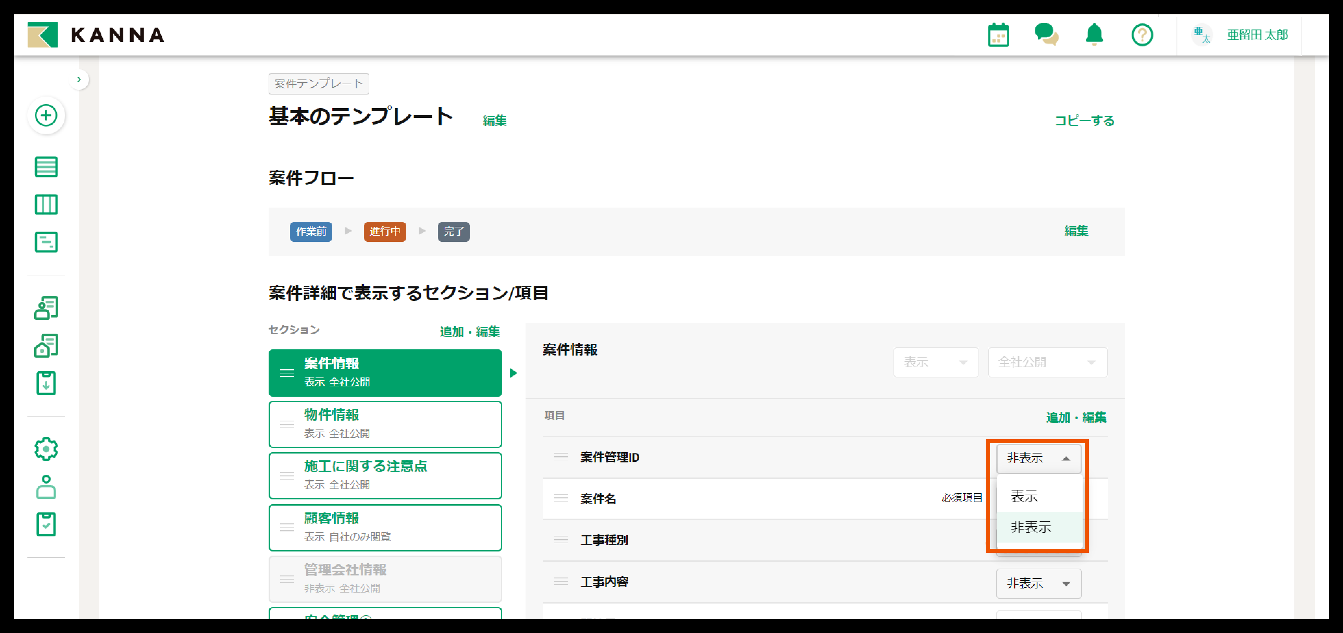Open the settings gear sidebar icon
The width and height of the screenshot is (1343, 633).
(x=46, y=449)
